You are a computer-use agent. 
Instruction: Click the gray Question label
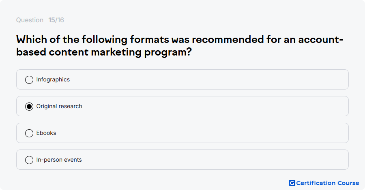[30, 20]
